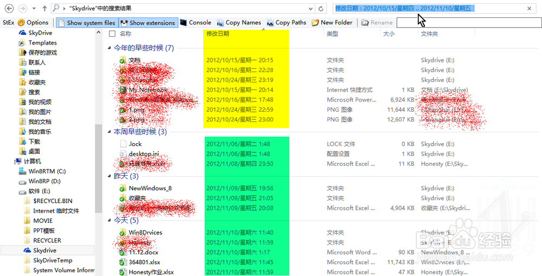Image resolution: width=542 pixels, height=276 pixels.
Task: Open 桌面 in the navigation tree
Action: [x=29, y=151]
